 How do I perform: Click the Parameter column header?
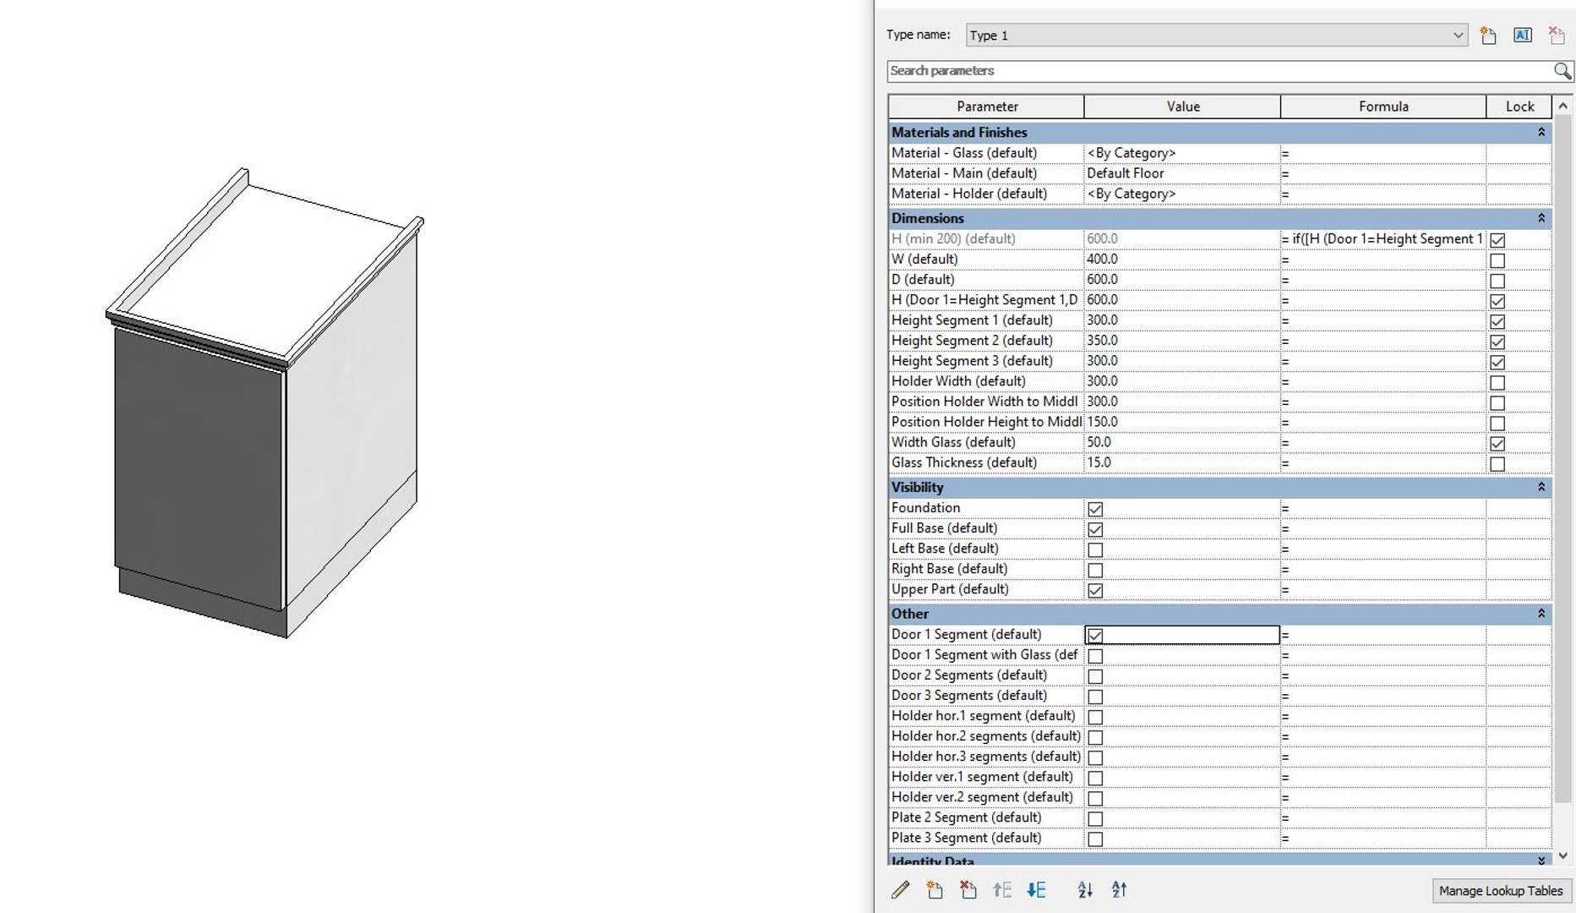pos(986,107)
